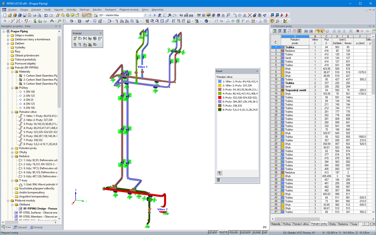
Task: Click the red X delete icon in top toolbar
Action: tap(249, 15)
